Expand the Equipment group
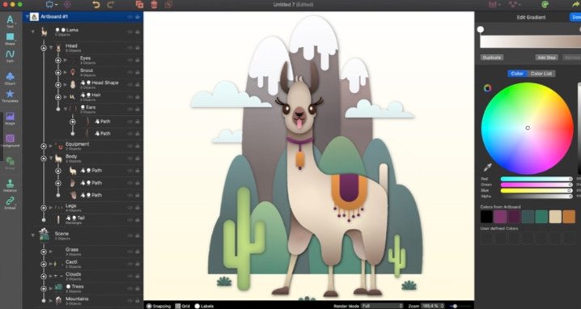Screen dimensions: 581x309 click(x=51, y=146)
